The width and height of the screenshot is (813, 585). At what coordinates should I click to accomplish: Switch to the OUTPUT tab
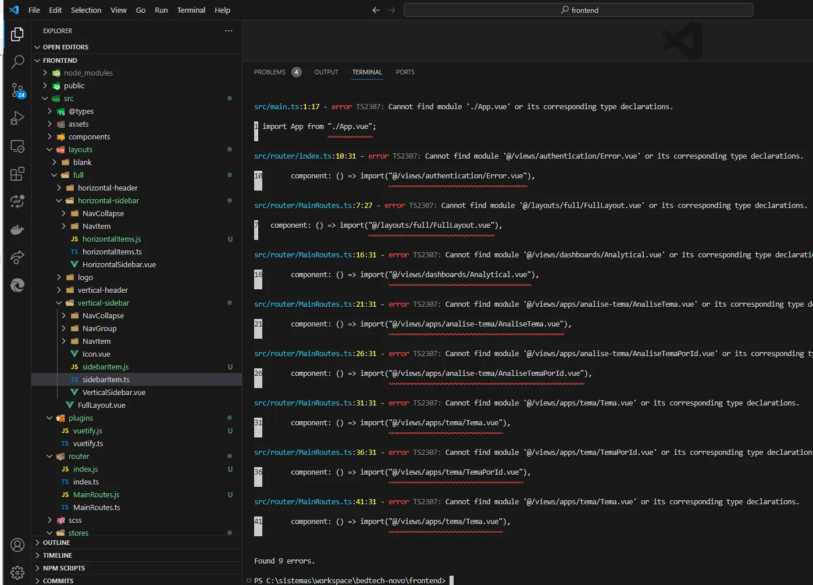(326, 72)
